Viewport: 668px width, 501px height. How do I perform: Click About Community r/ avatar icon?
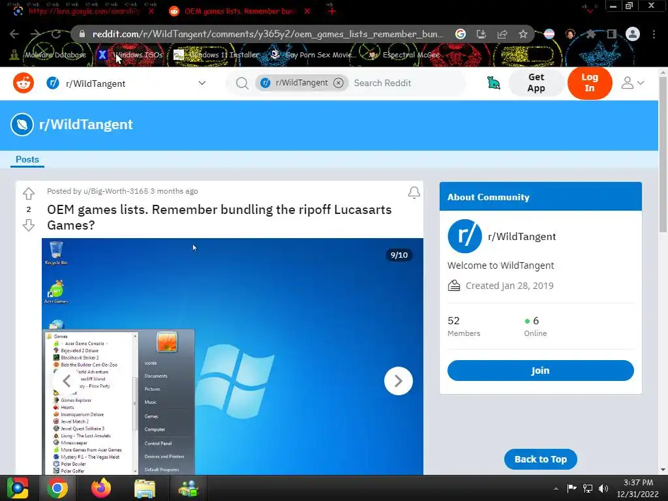click(464, 236)
